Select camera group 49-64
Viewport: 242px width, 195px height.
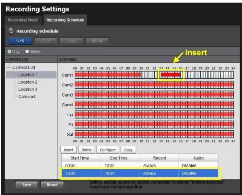[97, 41]
